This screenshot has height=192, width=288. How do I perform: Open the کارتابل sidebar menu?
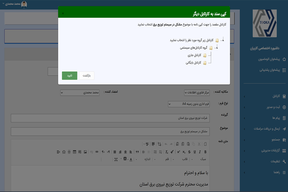click(264, 96)
